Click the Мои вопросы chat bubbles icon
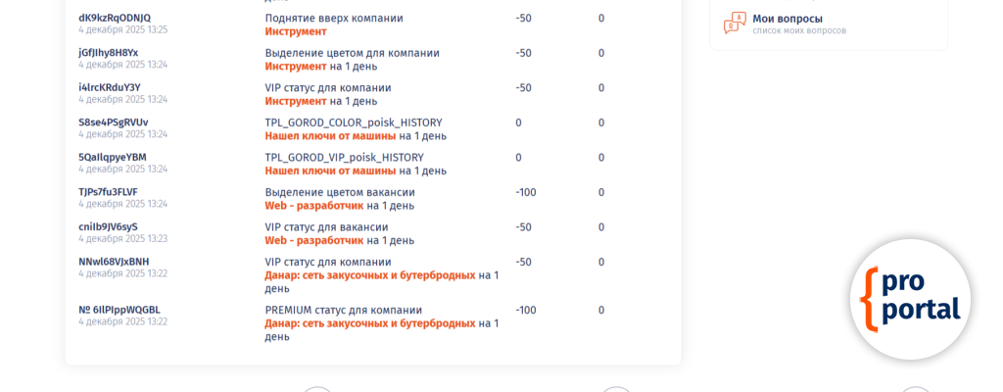 (735, 24)
